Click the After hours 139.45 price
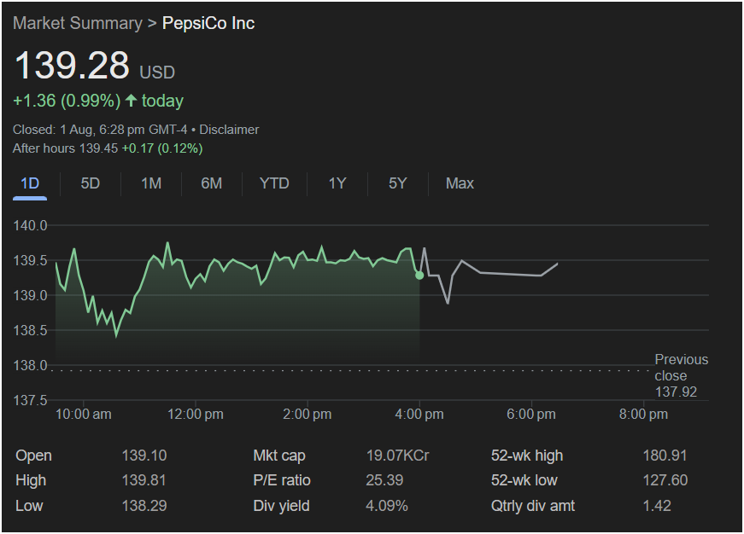744x534 pixels. point(65,148)
